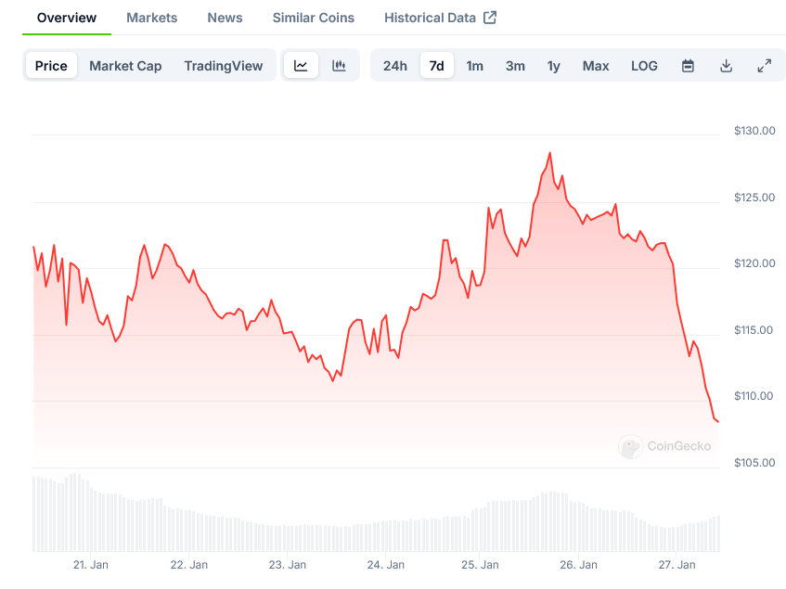786x589 pixels.
Task: Set time range to 1m
Action: click(x=474, y=66)
